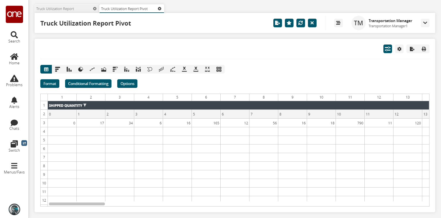
Task: Select the vertical column chart icon
Action: coord(69,69)
